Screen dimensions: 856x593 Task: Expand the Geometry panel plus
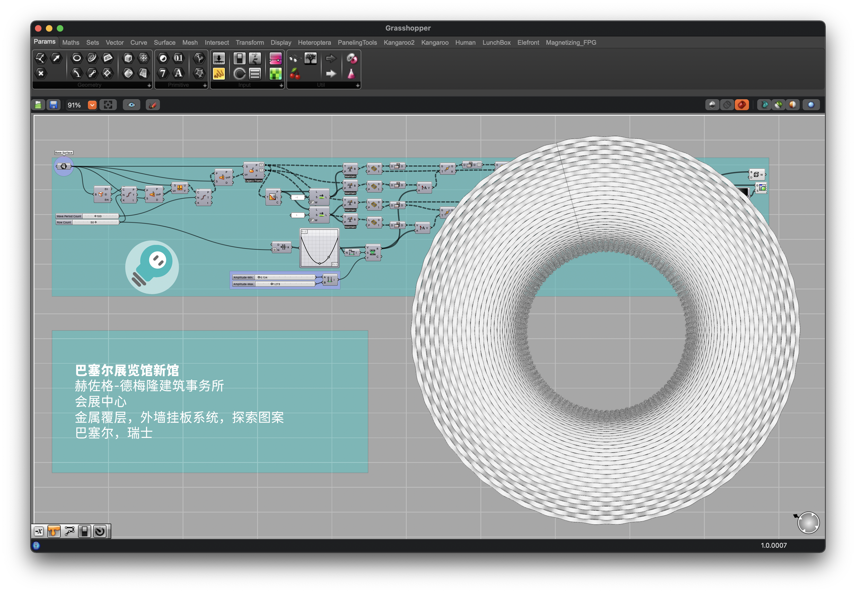pos(149,85)
